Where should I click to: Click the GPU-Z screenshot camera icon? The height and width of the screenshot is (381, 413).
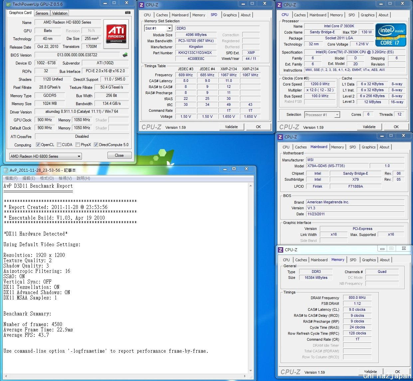click(x=128, y=13)
